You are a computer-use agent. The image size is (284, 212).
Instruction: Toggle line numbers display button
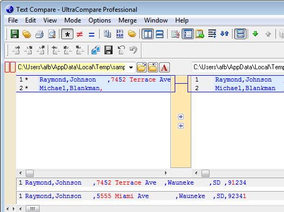[188, 34]
